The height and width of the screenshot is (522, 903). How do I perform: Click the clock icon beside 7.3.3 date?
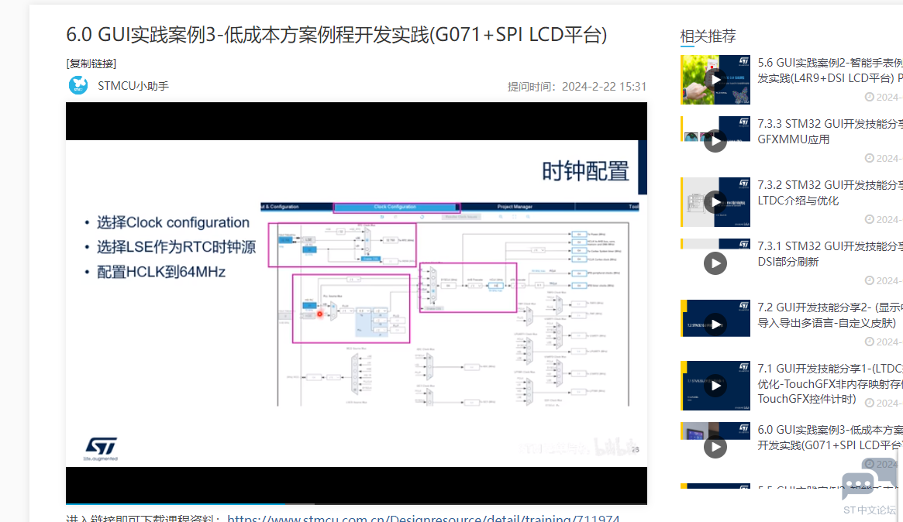click(869, 158)
